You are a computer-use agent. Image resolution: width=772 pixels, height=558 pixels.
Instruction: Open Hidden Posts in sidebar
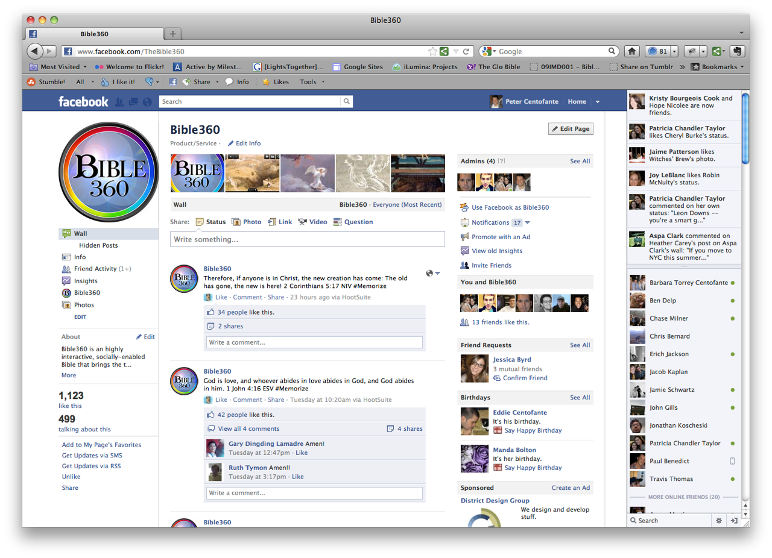point(98,245)
